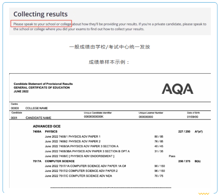The height and width of the screenshot is (195, 220).
Task: Click row 'PHYSICS ADV PAPER 3 SECTION A'
Action: pos(82,146)
